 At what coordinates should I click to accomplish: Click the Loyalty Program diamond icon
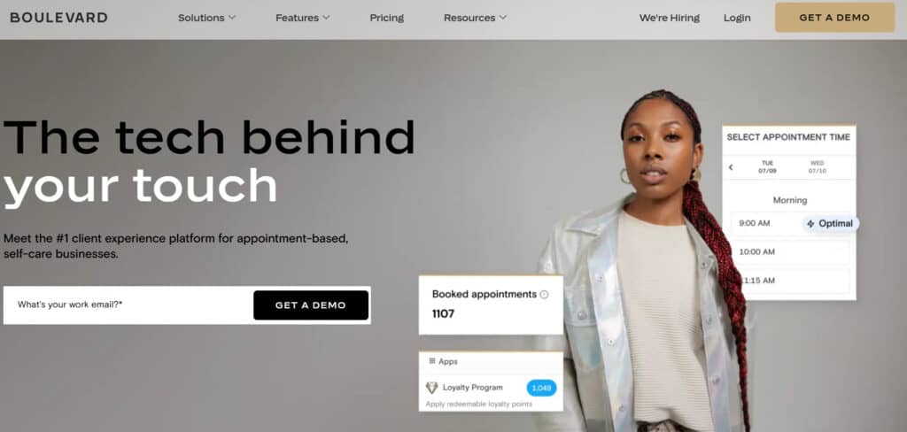431,388
